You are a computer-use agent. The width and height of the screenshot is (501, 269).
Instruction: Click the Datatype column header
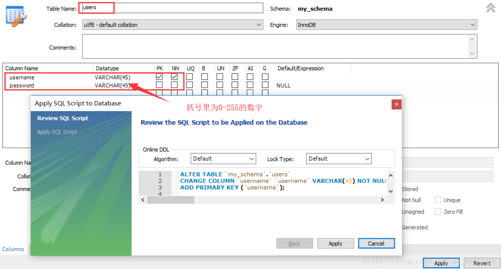tap(107, 68)
